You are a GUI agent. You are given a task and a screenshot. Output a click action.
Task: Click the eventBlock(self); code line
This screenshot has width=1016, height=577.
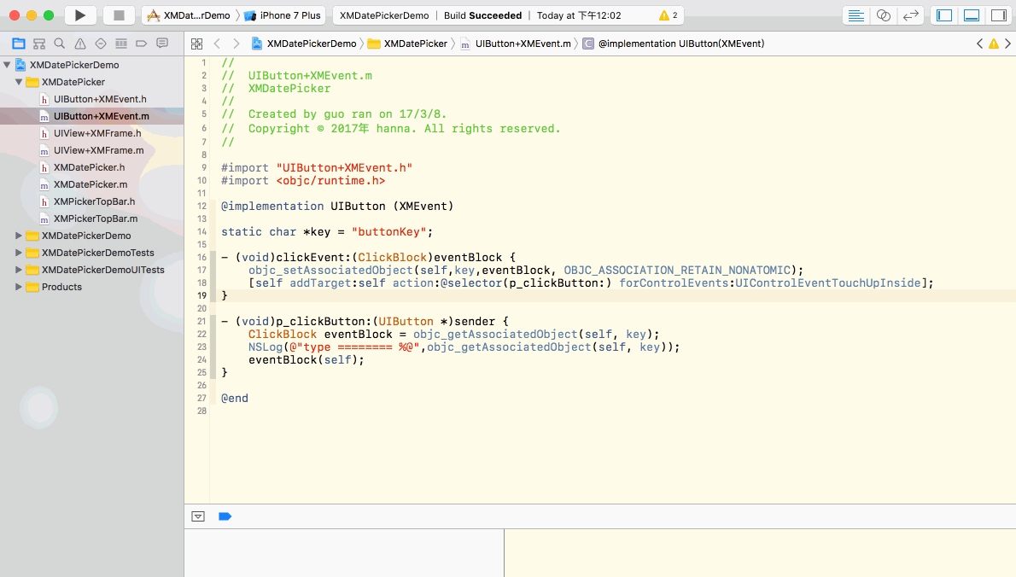coord(306,359)
